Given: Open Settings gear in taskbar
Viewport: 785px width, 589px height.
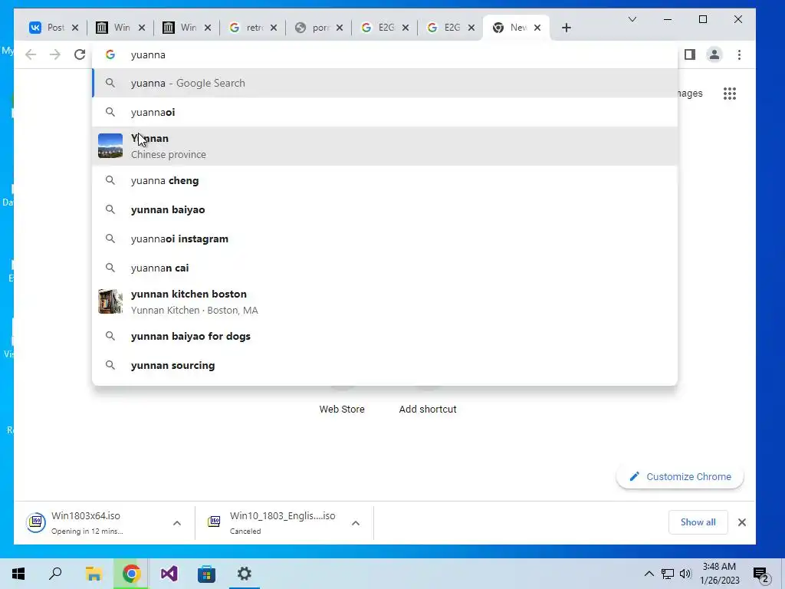Looking at the screenshot, I should (245, 574).
